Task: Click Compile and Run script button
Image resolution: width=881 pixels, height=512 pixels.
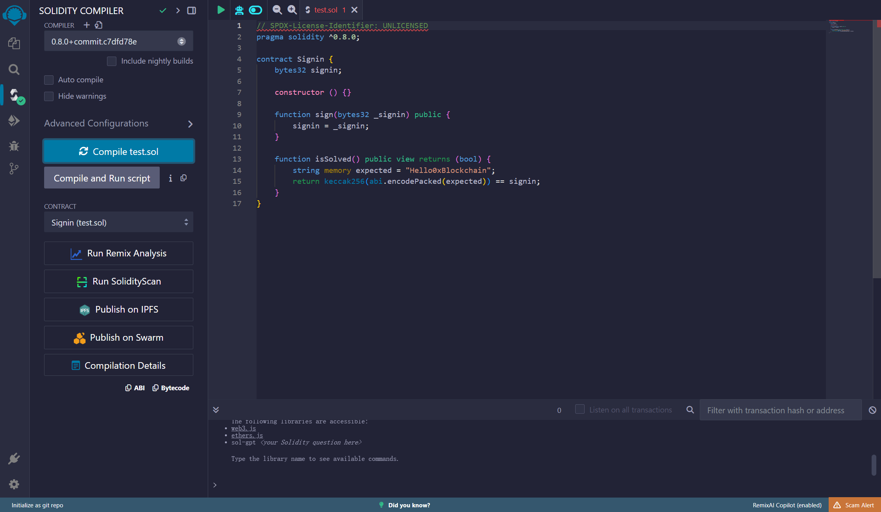Action: coord(102,178)
